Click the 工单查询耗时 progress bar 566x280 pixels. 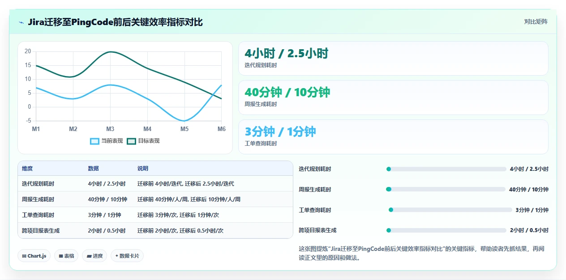coord(450,210)
